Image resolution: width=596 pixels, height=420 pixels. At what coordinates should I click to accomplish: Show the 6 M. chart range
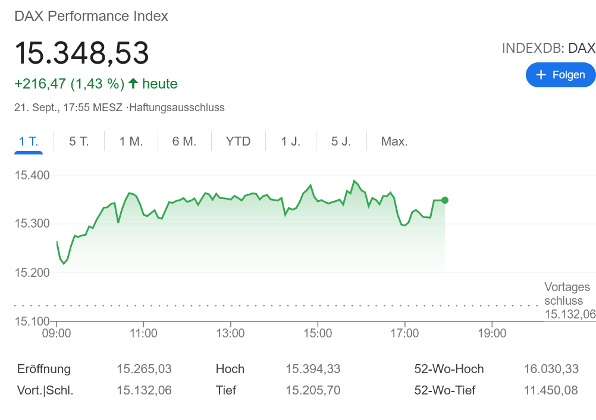pos(184,141)
